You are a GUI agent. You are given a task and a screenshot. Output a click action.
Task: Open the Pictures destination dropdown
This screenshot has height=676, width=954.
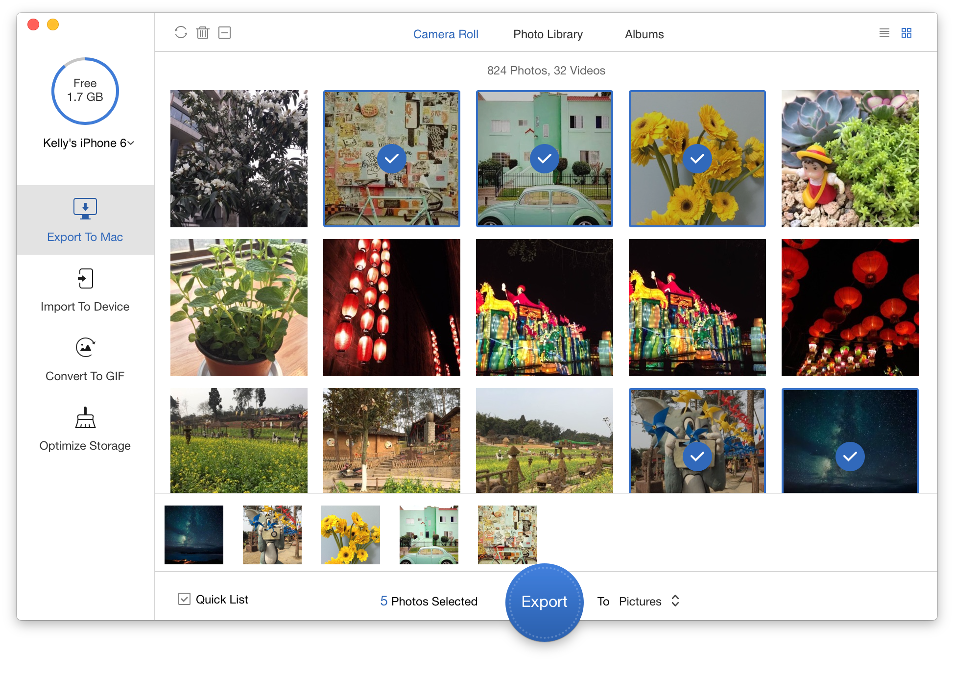(640, 601)
